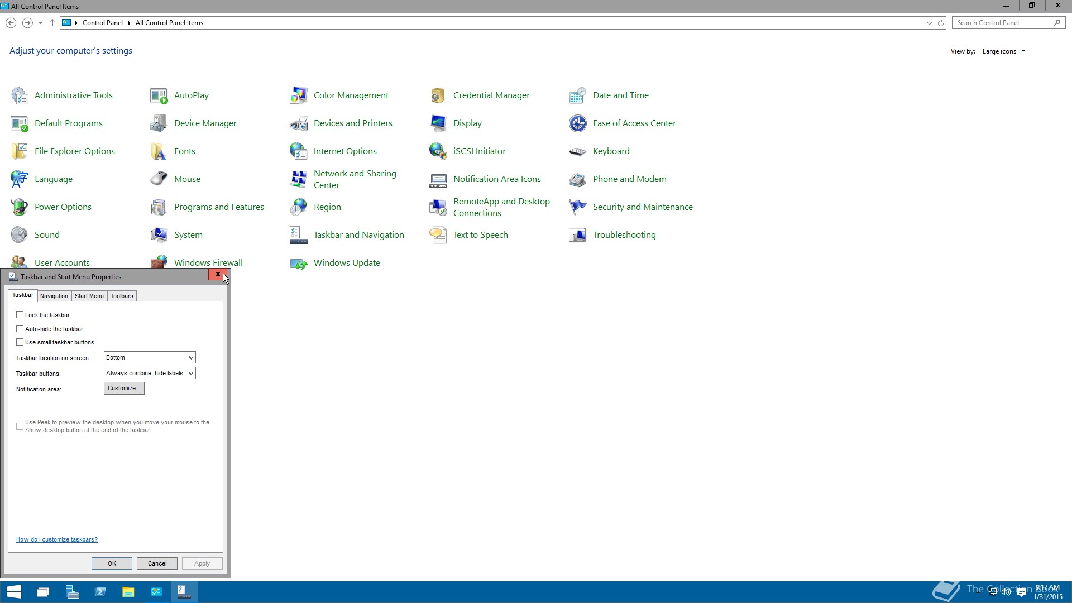
Task: Open Color Management icon
Action: (299, 95)
